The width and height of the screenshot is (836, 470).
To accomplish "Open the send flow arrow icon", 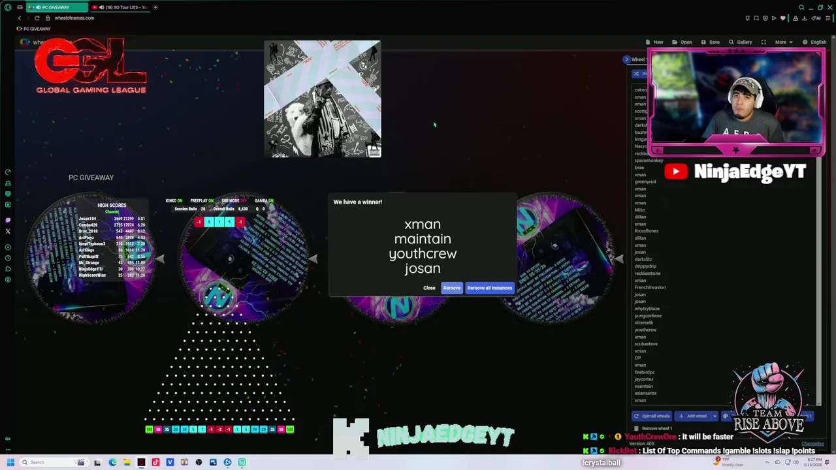I will click(774, 18).
